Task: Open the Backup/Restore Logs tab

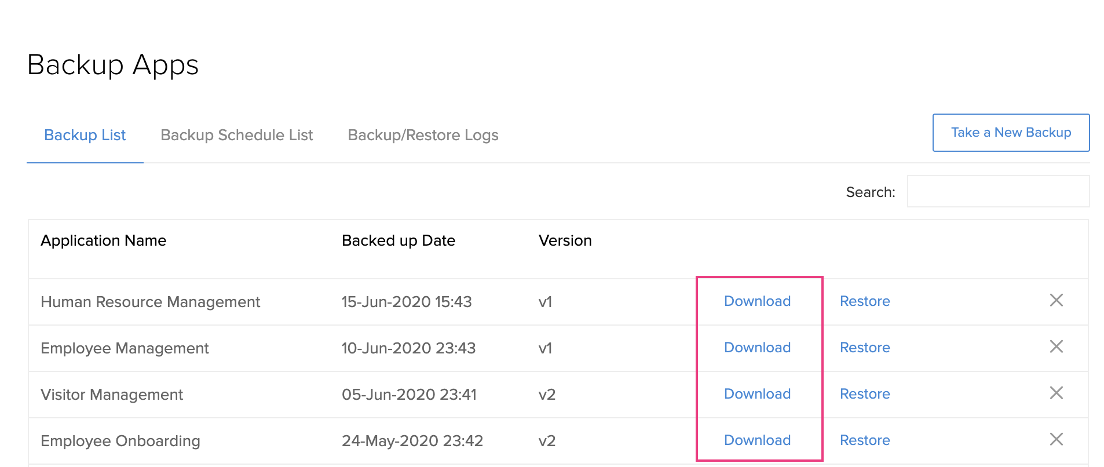Action: click(x=423, y=135)
